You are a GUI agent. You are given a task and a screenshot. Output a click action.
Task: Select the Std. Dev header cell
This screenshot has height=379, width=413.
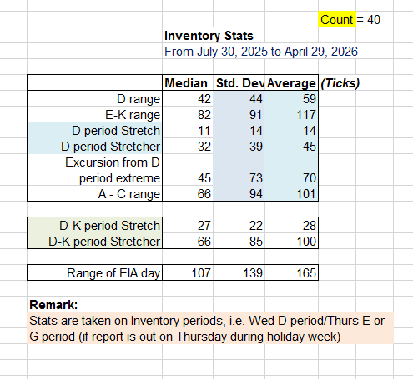pos(239,82)
